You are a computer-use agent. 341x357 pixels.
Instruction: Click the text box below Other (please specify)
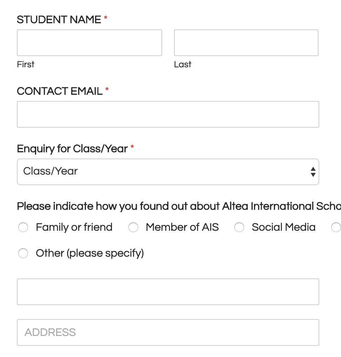tap(168, 292)
